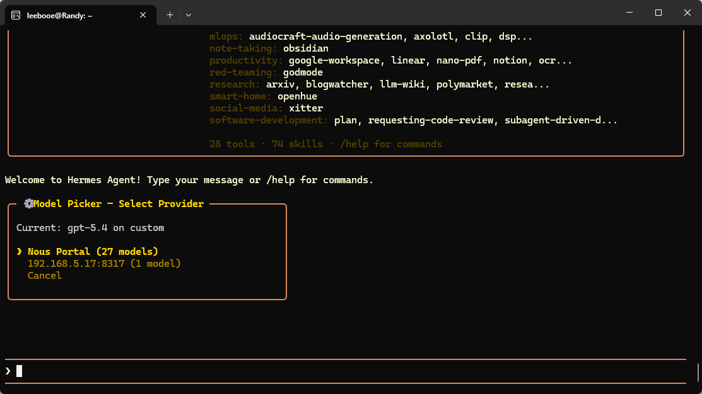
Task: Close the terminal window
Action: 687,13
